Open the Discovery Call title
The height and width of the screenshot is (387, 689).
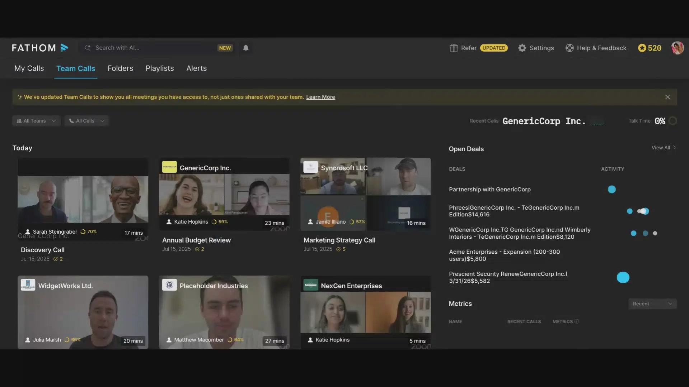[43, 250]
